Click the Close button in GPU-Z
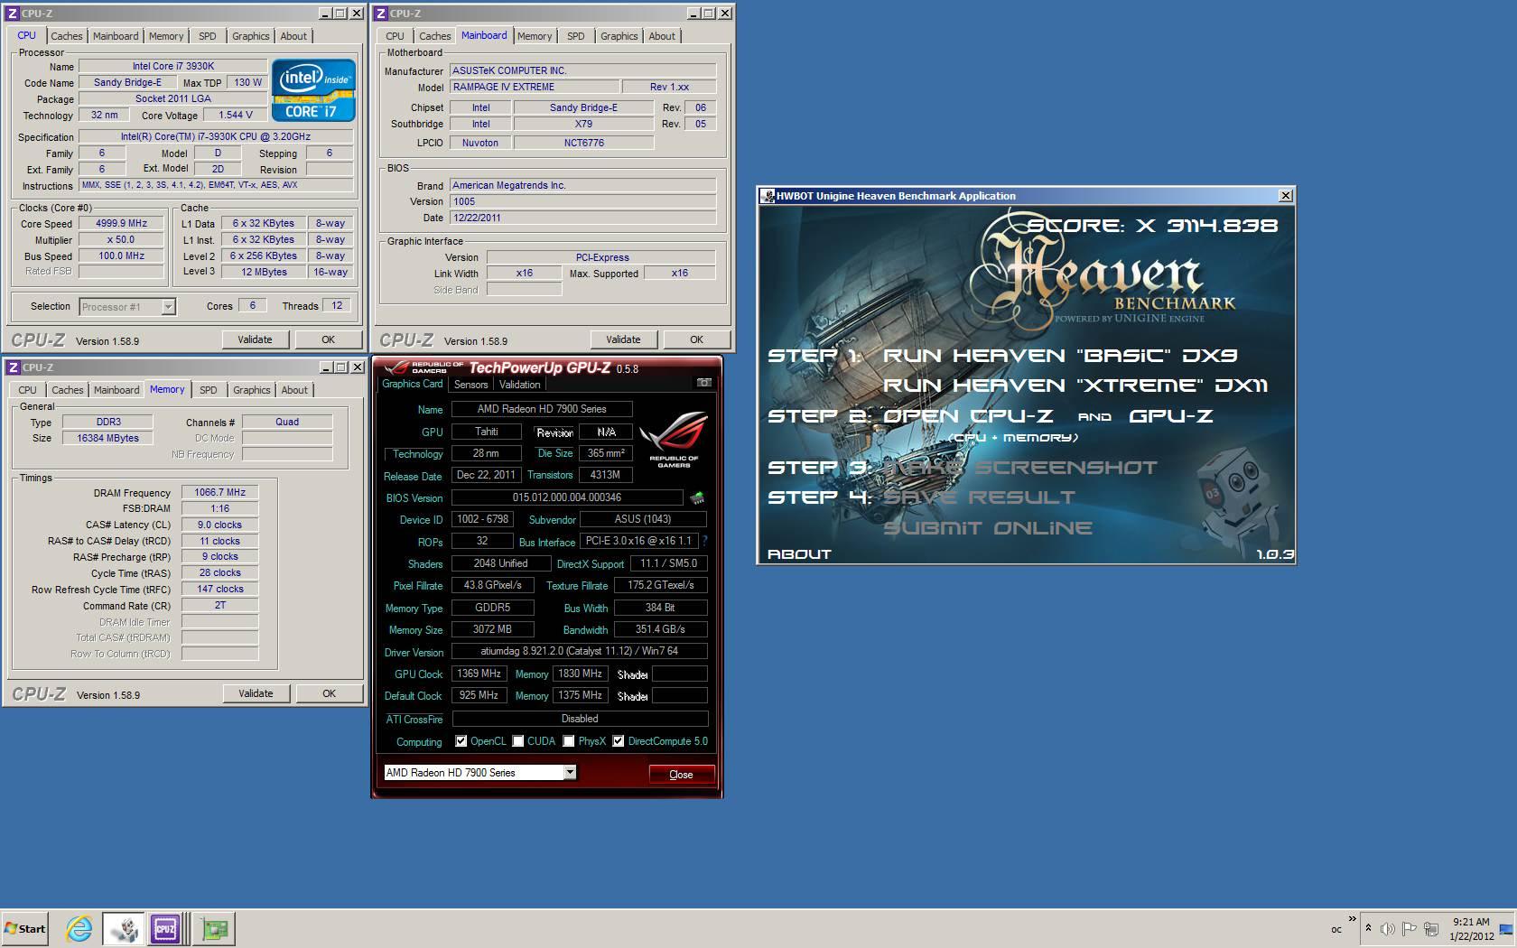 [x=682, y=774]
